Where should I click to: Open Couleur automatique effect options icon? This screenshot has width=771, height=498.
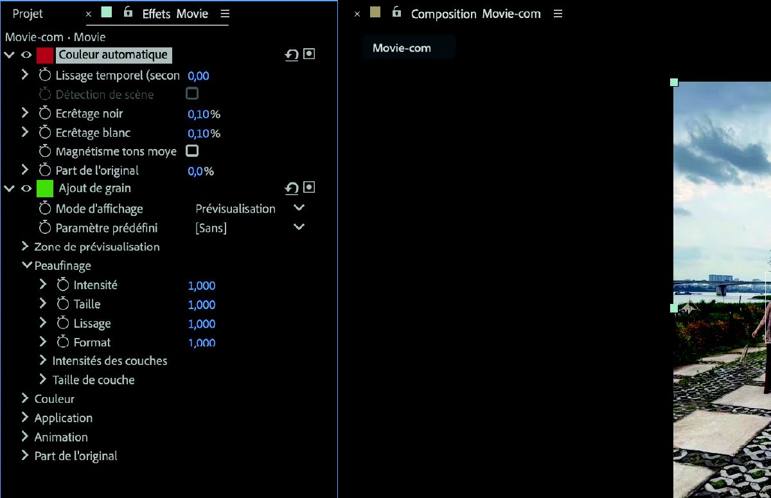(x=309, y=55)
